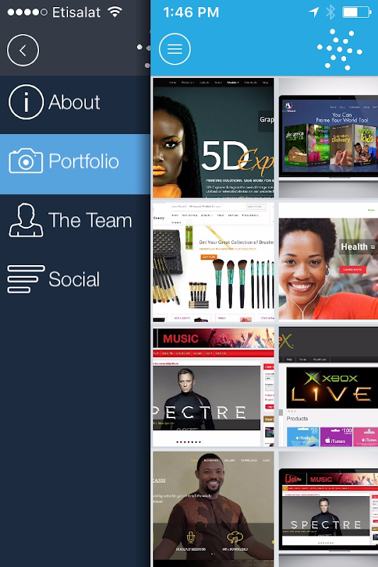This screenshot has height=567, width=378.
Task: Tap the back arrow circle button
Action: [x=23, y=50]
